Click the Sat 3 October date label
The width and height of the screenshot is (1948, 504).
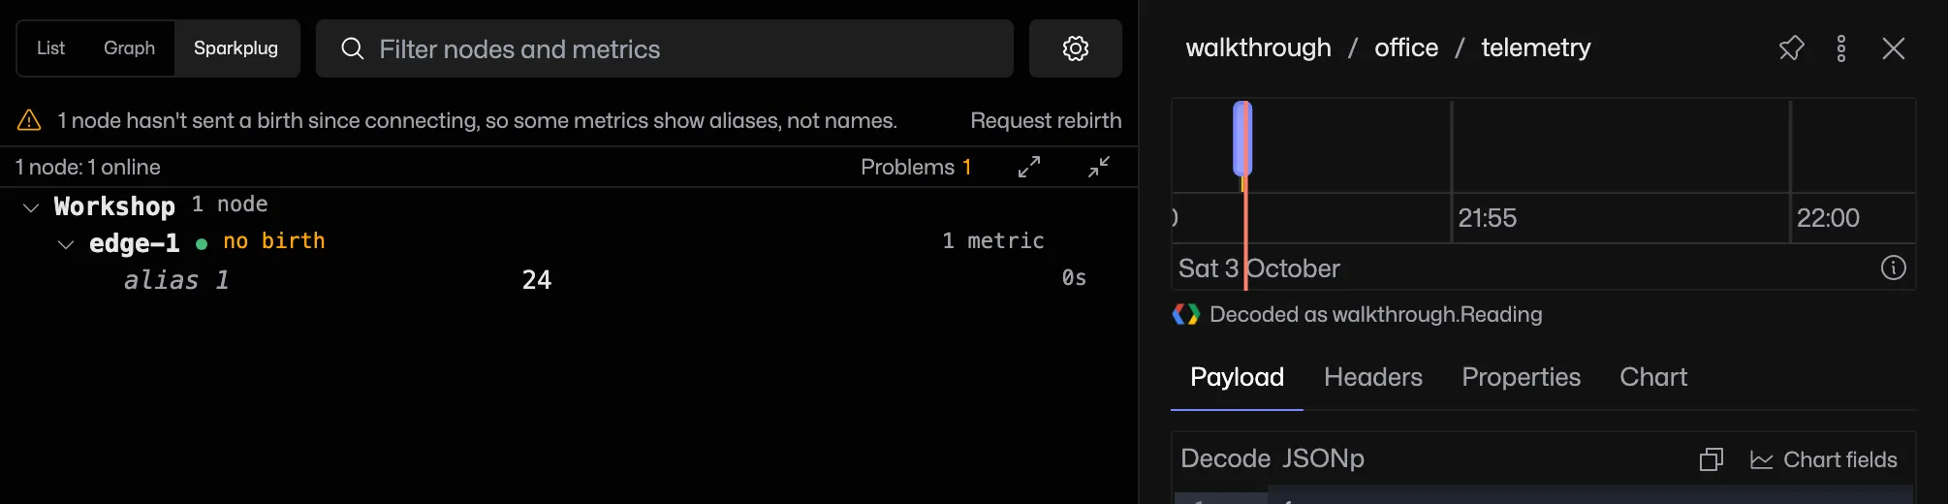(1259, 268)
